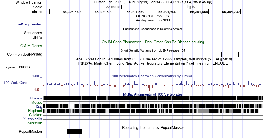Select the X_tropicalis alignment row label
Screen dimensions: 263x138
[x=33, y=119]
